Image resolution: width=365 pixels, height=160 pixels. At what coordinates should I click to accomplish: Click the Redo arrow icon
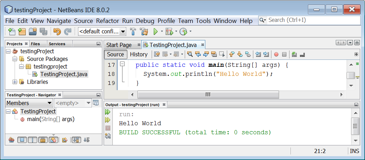point(68,31)
